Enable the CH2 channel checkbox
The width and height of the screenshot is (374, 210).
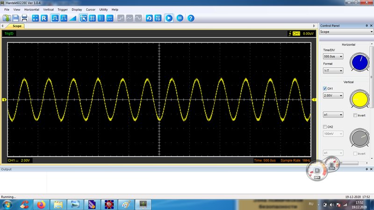[325, 126]
